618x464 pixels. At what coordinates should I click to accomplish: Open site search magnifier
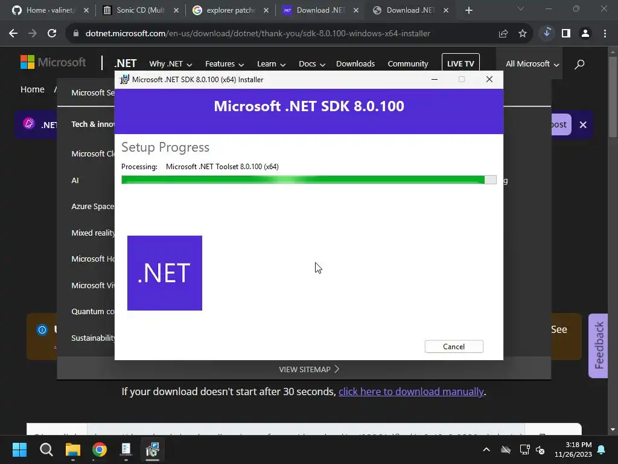tap(579, 64)
